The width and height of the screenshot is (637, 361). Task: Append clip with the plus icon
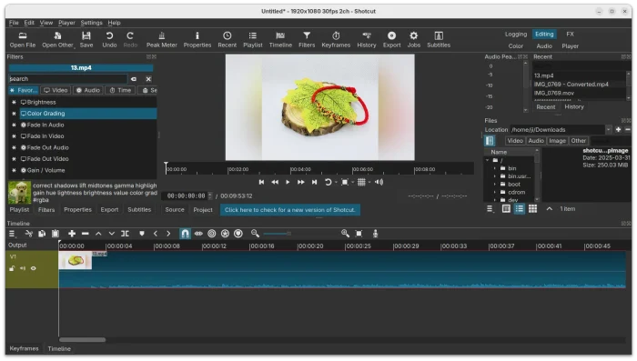tap(72, 234)
